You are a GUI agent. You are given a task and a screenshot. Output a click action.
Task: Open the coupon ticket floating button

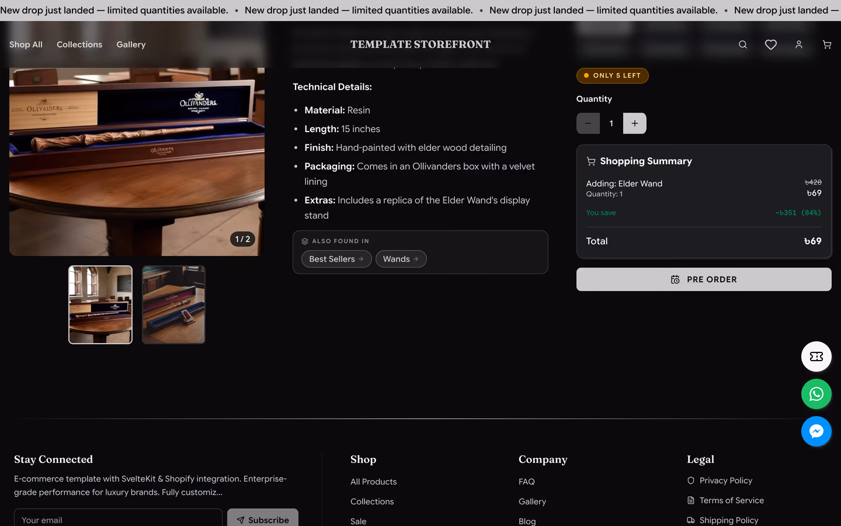816,357
